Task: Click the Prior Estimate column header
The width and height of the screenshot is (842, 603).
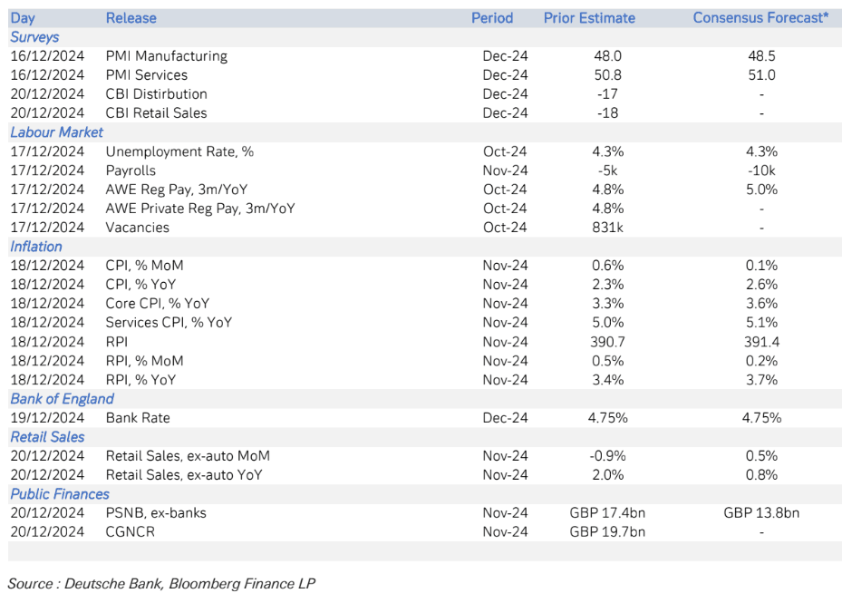Action: (x=589, y=18)
